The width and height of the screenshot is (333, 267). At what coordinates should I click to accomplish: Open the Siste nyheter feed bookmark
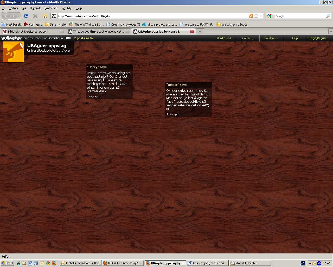[56, 25]
